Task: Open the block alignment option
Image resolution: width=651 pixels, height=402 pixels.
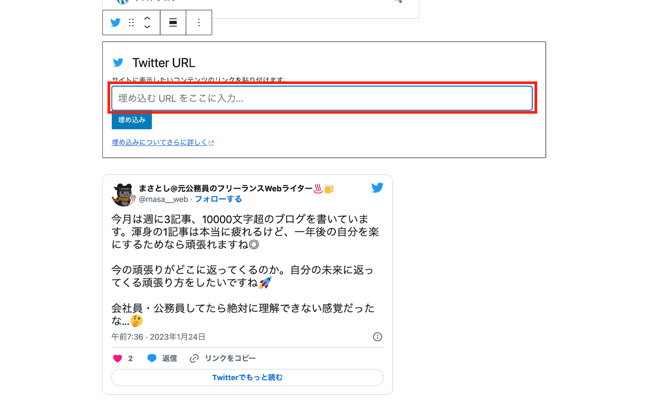Action: 173,22
